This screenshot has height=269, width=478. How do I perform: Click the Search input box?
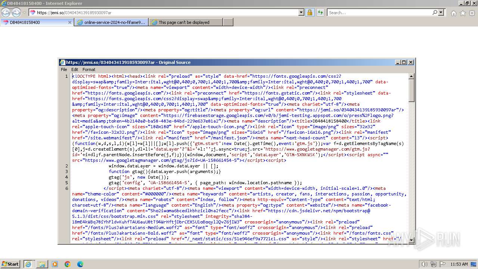click(x=379, y=12)
